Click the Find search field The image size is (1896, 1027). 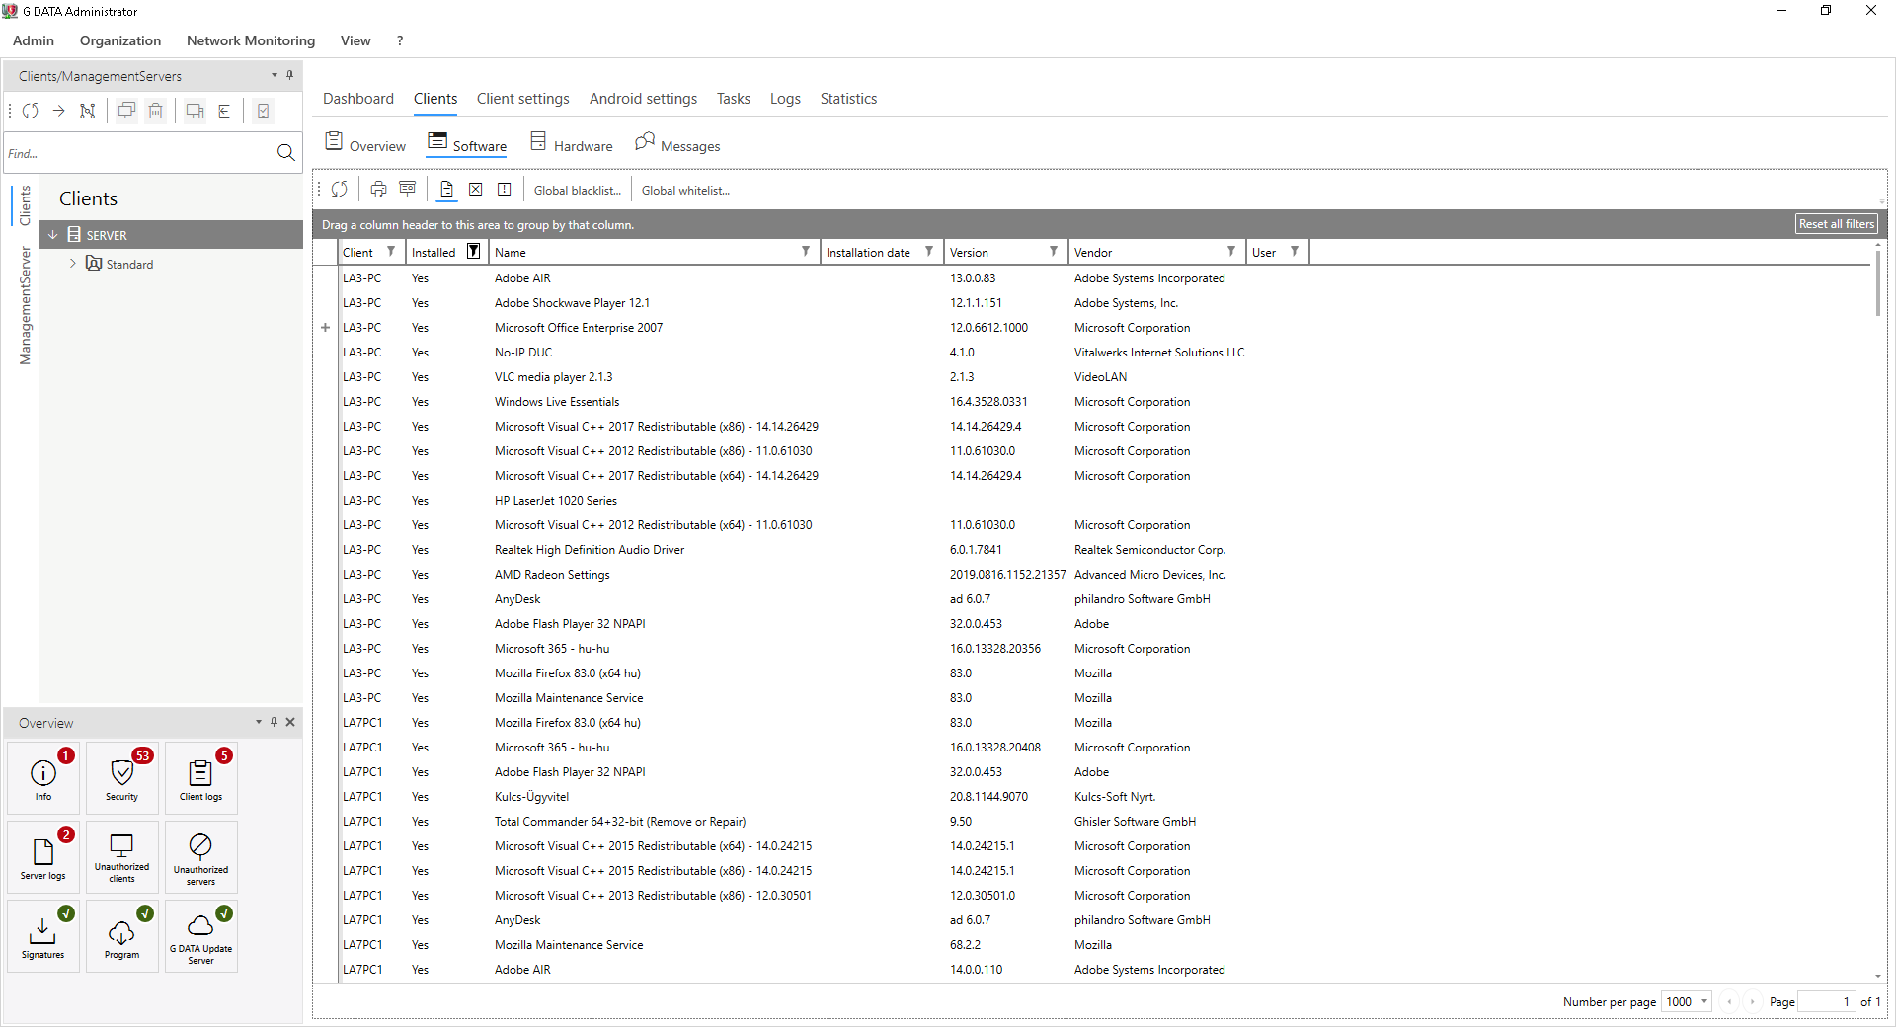(138, 153)
